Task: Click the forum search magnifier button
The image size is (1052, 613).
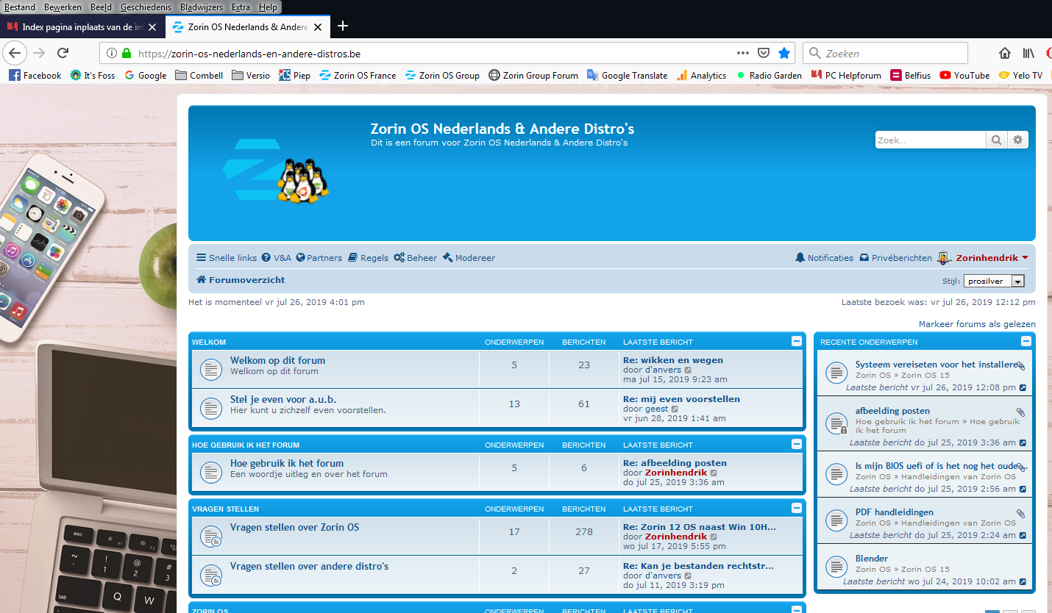Action: point(996,140)
